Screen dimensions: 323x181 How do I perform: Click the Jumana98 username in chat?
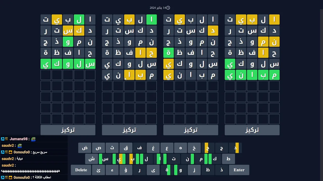(x=18, y=139)
